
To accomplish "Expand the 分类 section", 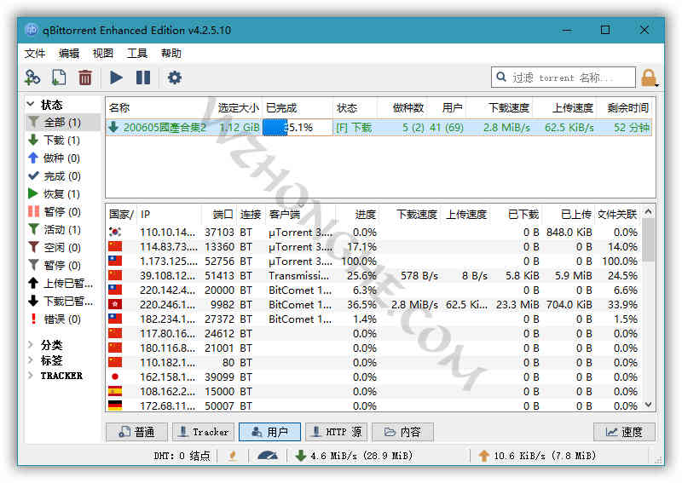I will coord(31,345).
